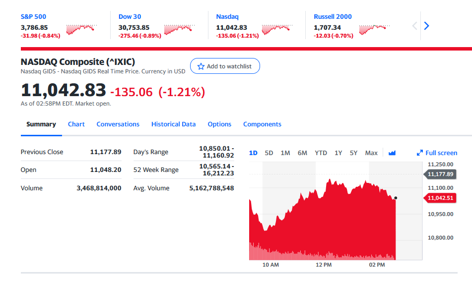The image size is (472, 281).
Task: Click the NASDAQ Composite (^IXIC) heading
Action: 77,62
